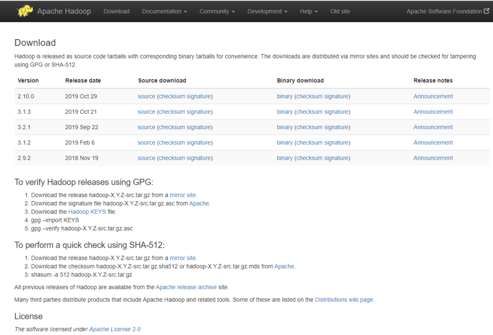This screenshot has width=493, height=335.
Task: Open source signature for version 3.1.2
Action: pos(199,143)
